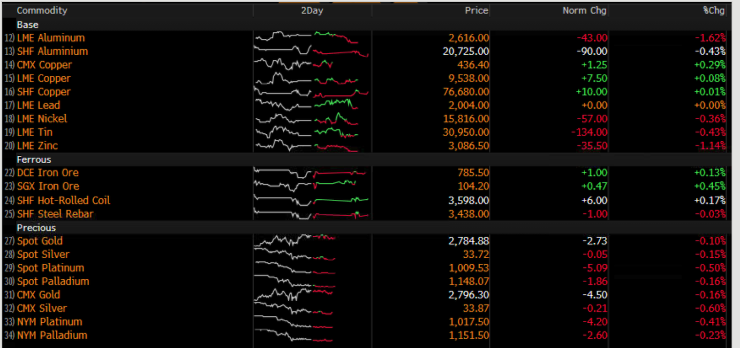Screen dimensions: 740x348
Task: Select the LME Copper row label
Action: point(44,79)
